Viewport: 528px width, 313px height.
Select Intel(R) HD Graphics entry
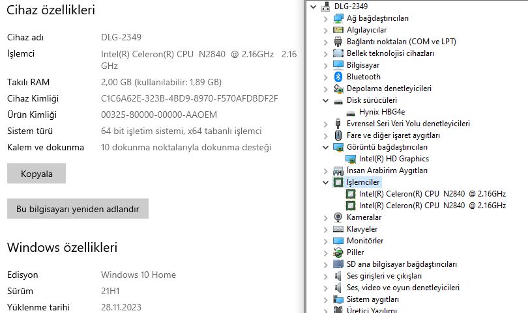tap(394, 159)
